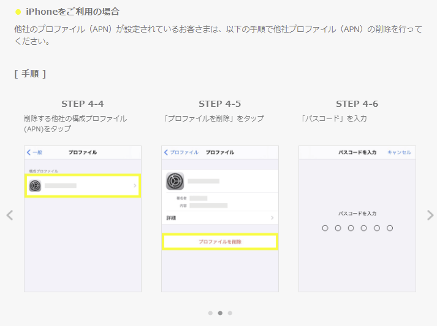437x326 pixels.
Task: Click STEP 4-4 heading
Action: pyautogui.click(x=83, y=104)
